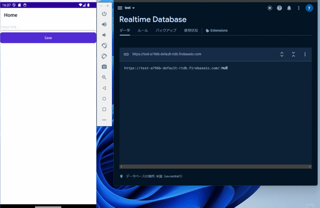Screen dimensions: 320x208
Task: Take a screenshot with the camera icon
Action: tap(104, 67)
